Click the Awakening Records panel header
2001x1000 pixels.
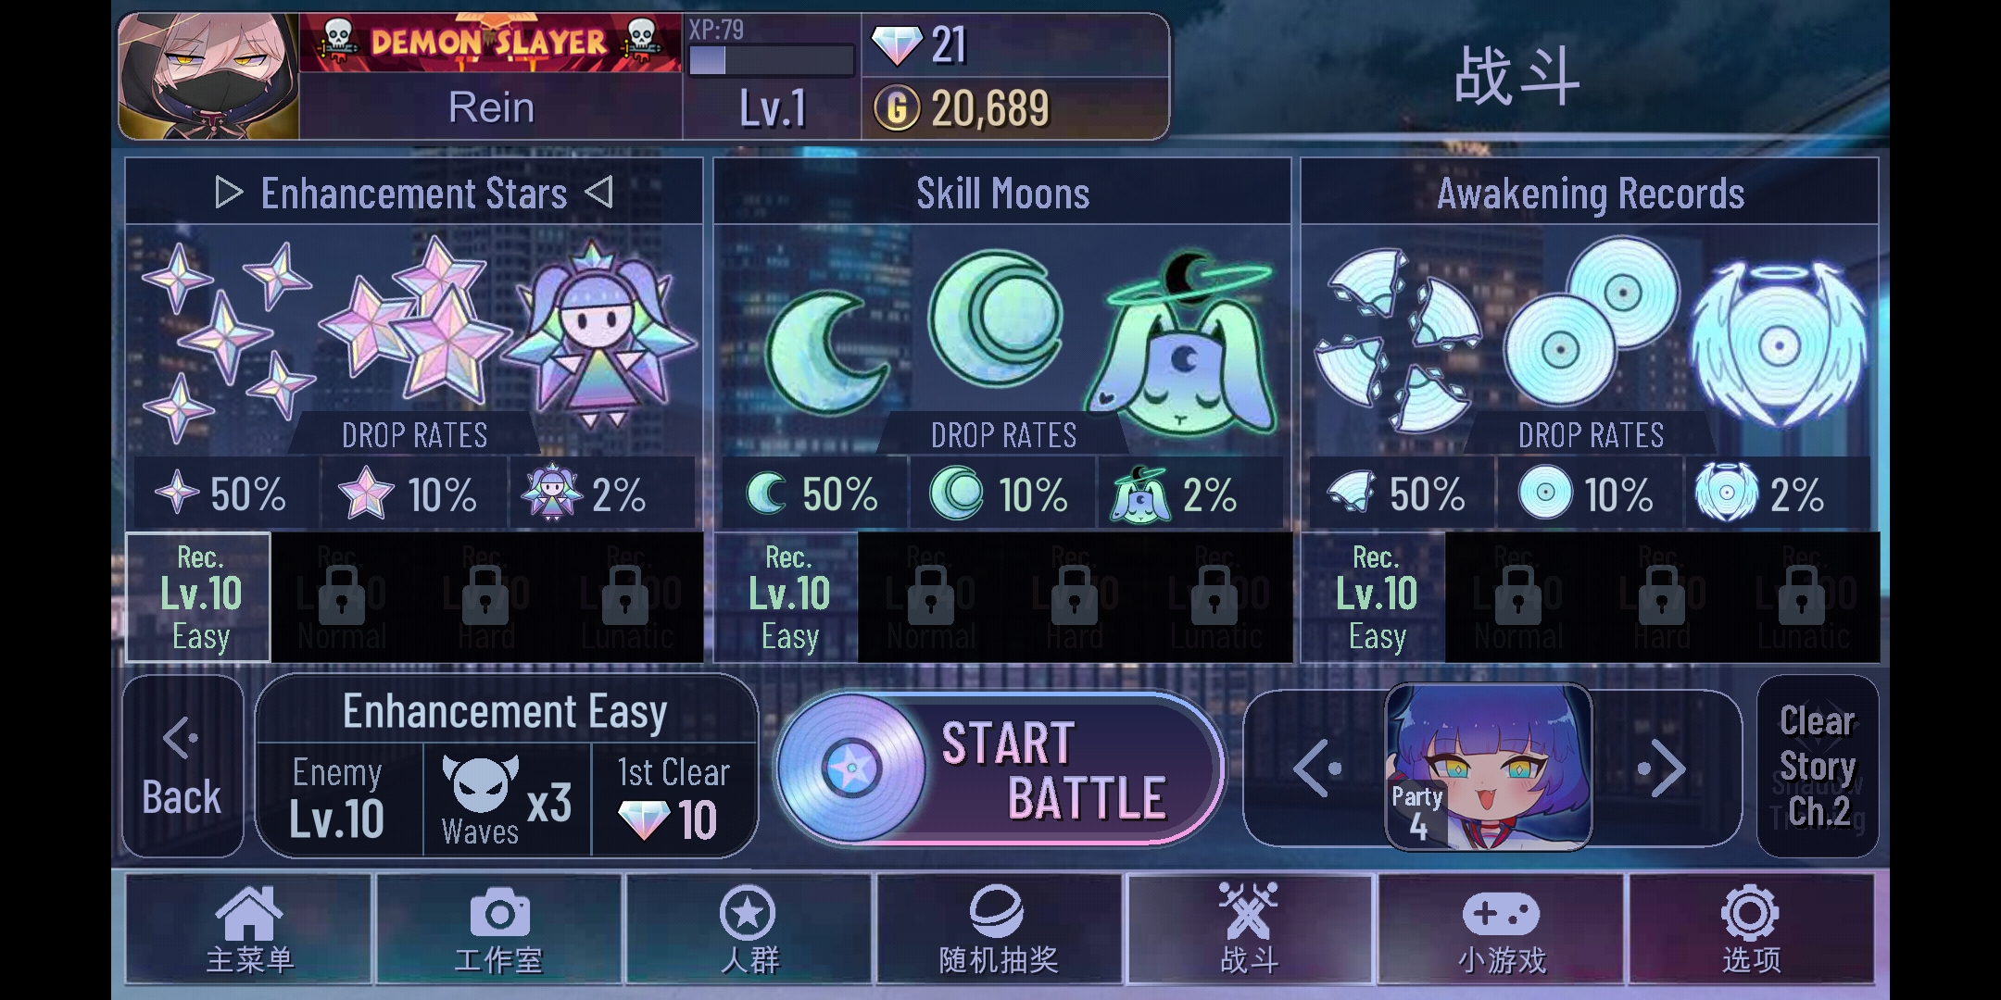point(1590,192)
